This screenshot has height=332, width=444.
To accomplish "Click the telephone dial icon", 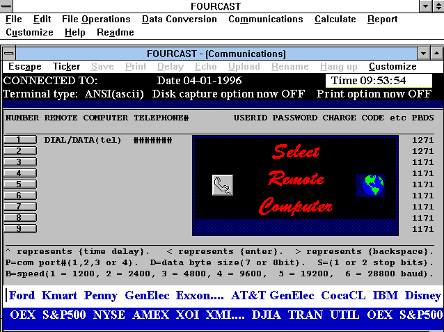I will (223, 185).
